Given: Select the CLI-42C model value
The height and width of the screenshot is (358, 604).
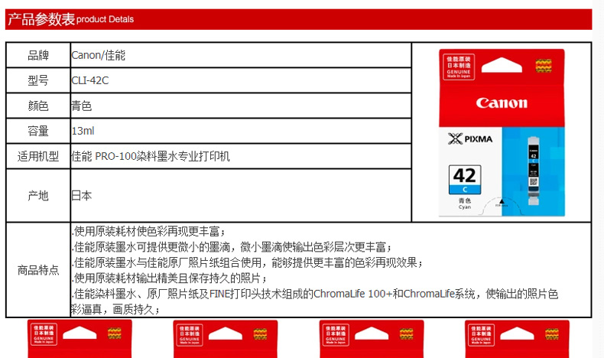Looking at the screenshot, I should 90,80.
